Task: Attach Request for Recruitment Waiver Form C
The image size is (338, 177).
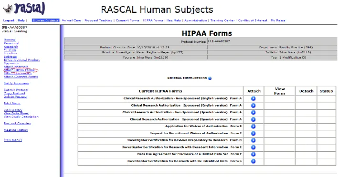Action: pyautogui.click(x=253, y=133)
